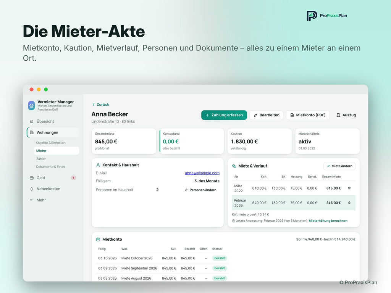Select the 03.10.2026 due date cell

coord(107,258)
